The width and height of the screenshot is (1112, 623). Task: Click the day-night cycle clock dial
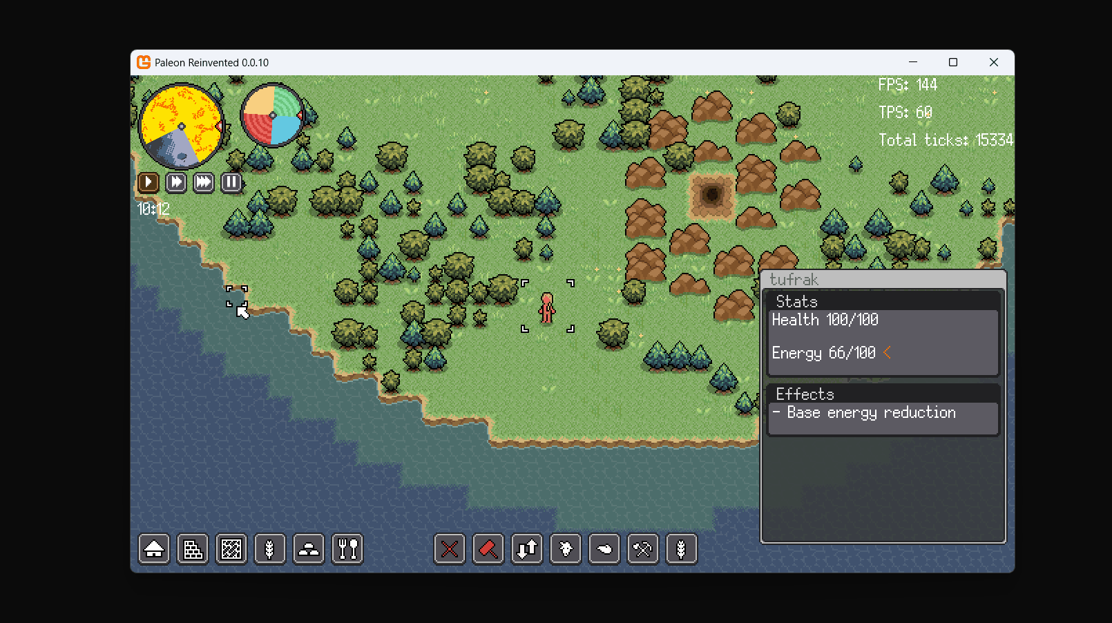[182, 126]
